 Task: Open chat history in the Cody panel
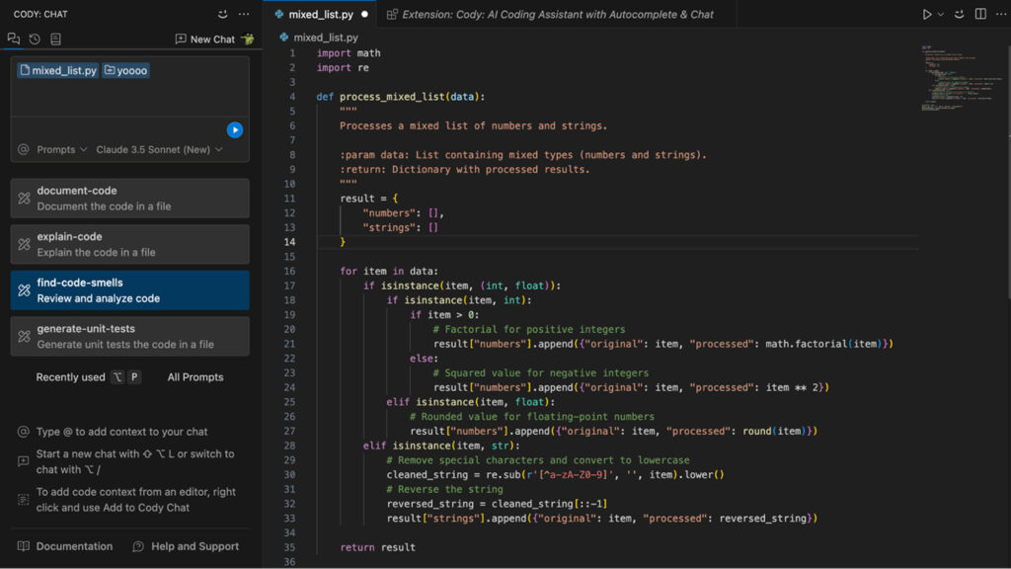(x=34, y=39)
